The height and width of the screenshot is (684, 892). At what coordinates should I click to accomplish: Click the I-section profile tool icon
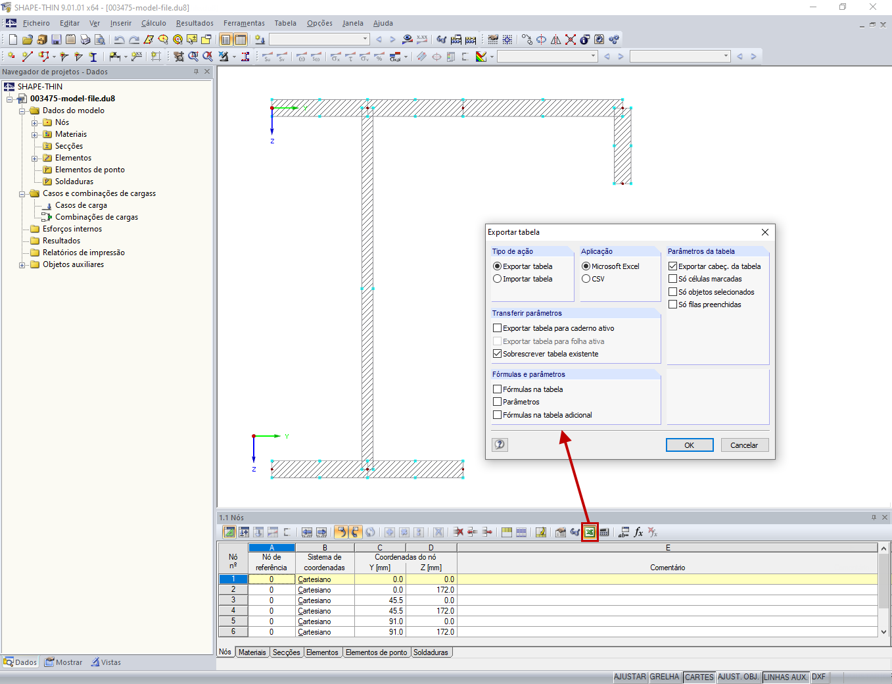(93, 57)
